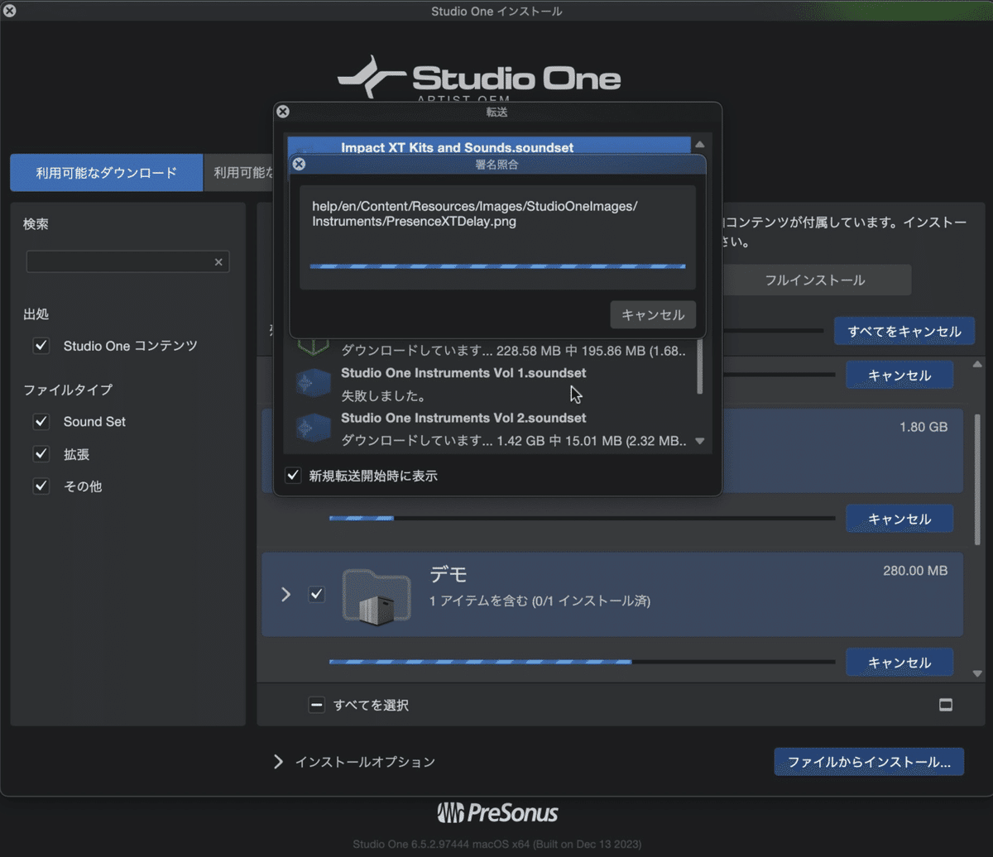Uncheck the 拡張 file type
Screen dimensions: 993x857
tap(41, 454)
